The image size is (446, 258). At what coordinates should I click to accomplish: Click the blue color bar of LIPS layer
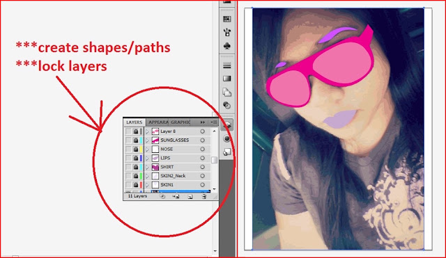[x=141, y=158]
